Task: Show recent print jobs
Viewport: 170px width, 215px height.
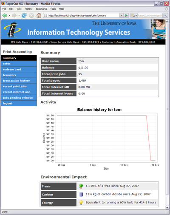Action: point(19,86)
